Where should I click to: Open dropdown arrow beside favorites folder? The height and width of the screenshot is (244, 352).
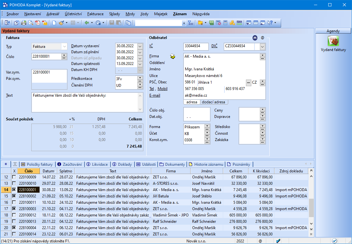[205, 23]
